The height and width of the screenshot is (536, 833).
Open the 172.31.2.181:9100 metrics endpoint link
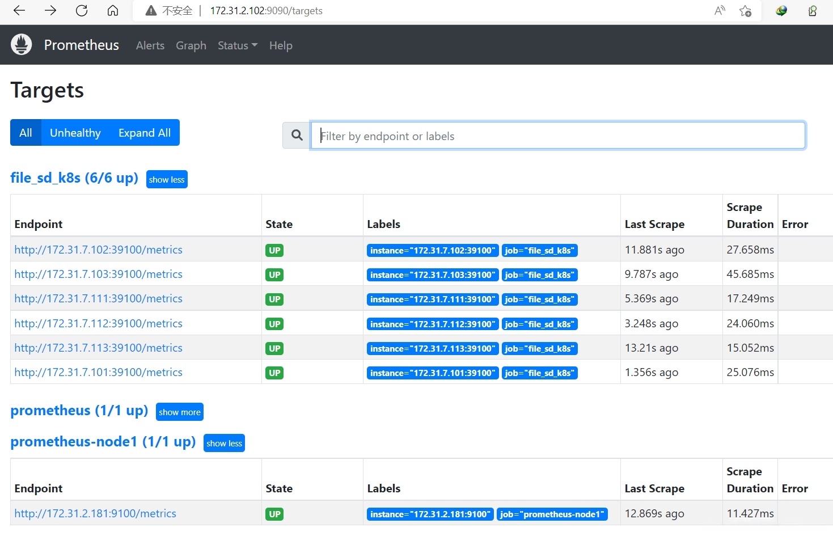coord(95,514)
